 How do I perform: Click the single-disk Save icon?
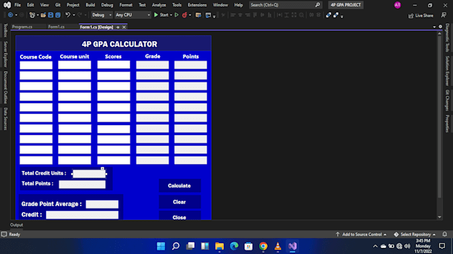[51, 15]
